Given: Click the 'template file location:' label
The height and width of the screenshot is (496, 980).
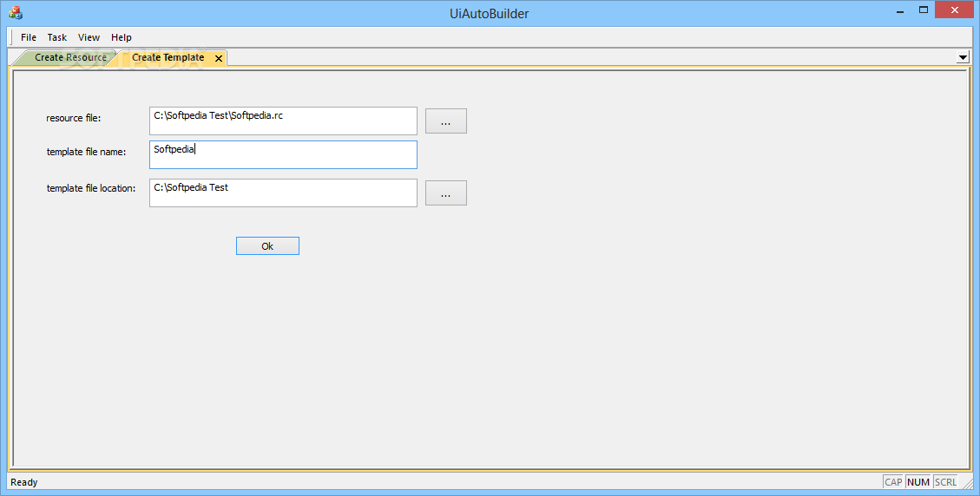Looking at the screenshot, I should (91, 188).
